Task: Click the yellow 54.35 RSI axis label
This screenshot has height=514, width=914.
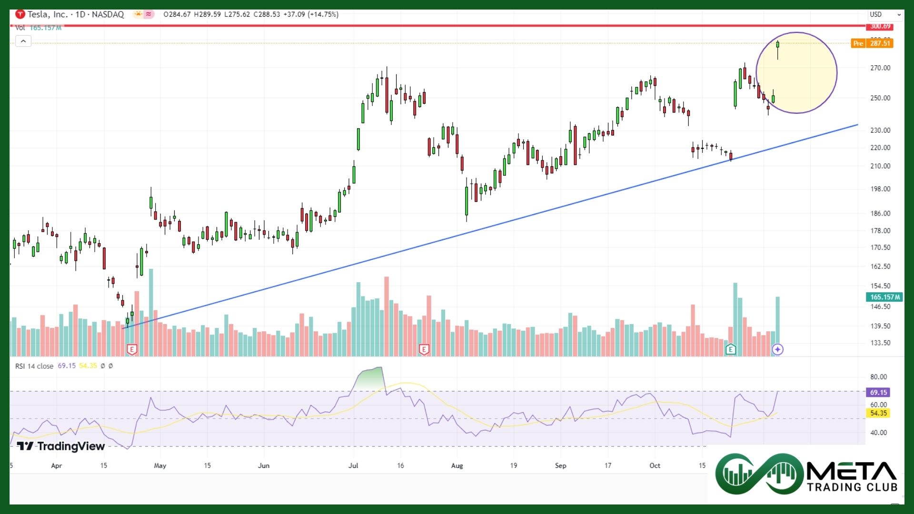Action: (x=878, y=413)
